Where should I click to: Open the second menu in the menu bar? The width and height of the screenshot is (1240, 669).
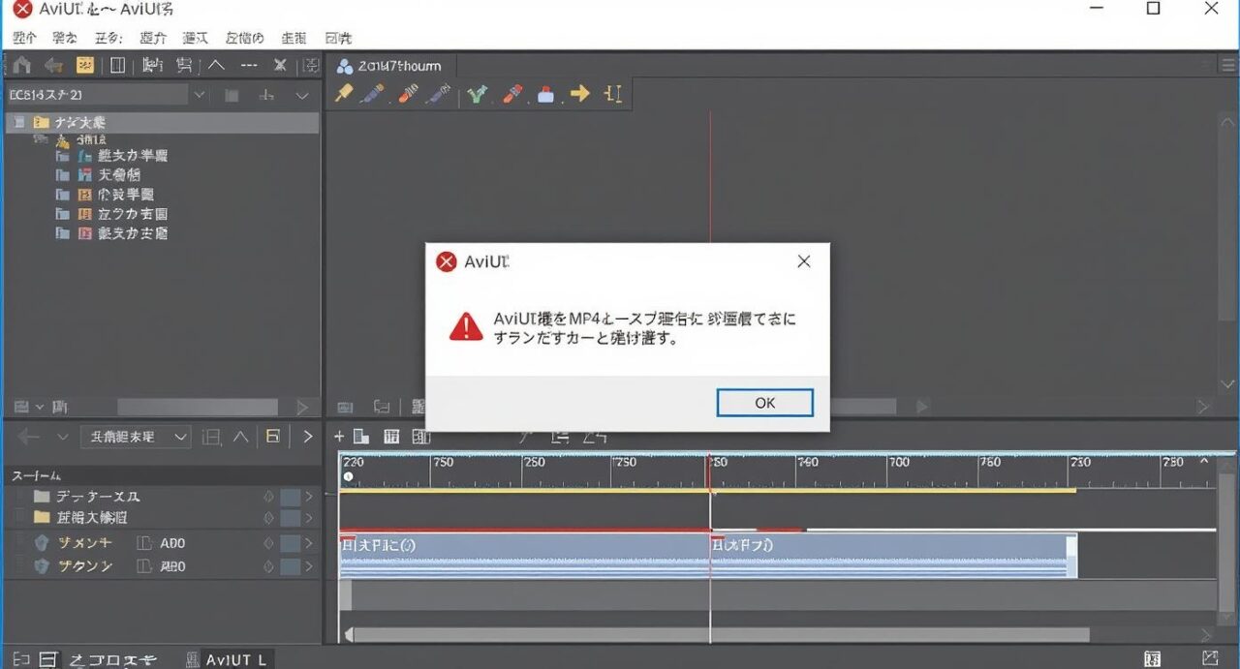point(64,39)
